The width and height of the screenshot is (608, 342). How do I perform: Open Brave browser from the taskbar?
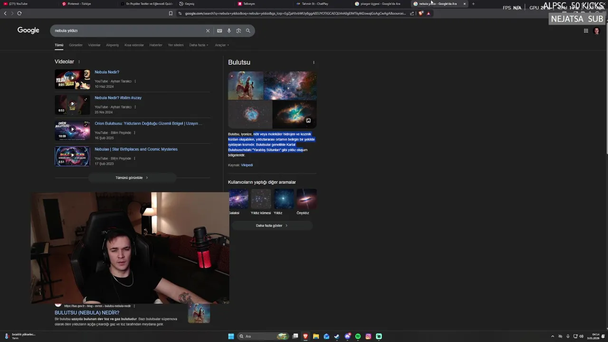[305, 336]
